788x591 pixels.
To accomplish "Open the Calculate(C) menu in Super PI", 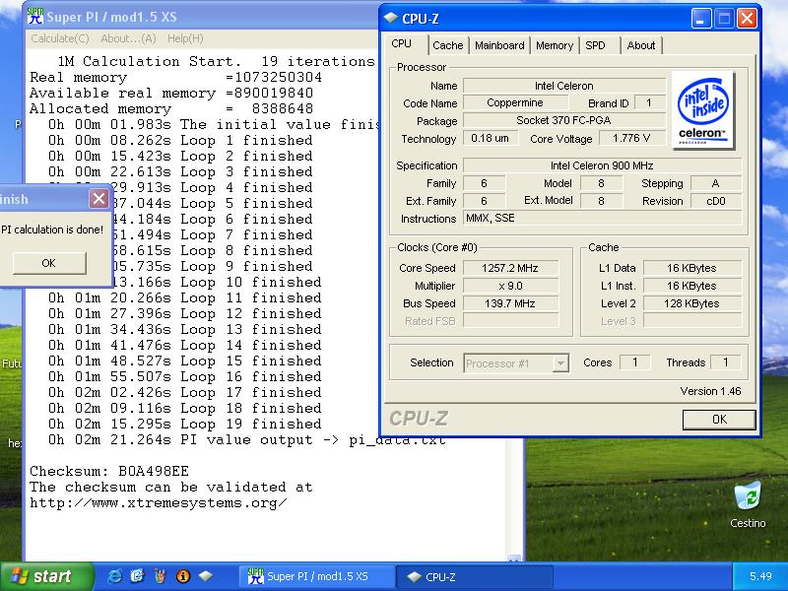I will (60, 38).
